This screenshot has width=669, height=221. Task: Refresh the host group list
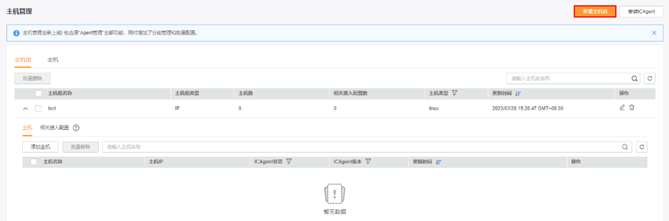click(650, 78)
